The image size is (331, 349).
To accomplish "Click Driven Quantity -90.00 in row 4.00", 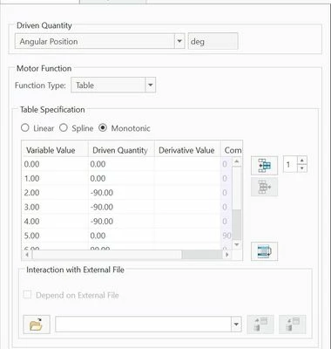I will (121, 221).
